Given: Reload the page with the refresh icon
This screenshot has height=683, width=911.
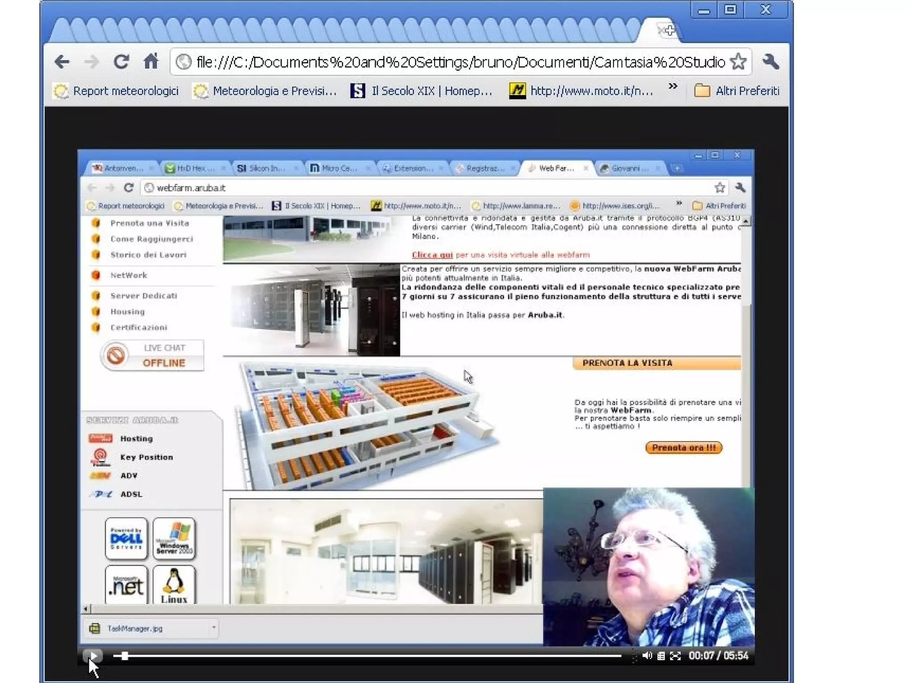Looking at the screenshot, I should coord(121,62).
